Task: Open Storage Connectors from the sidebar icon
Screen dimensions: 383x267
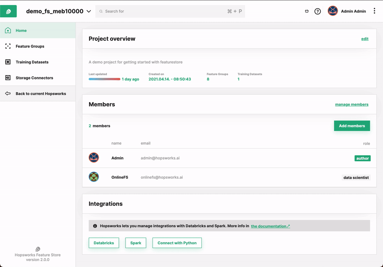Action: (8, 78)
